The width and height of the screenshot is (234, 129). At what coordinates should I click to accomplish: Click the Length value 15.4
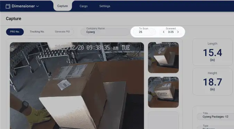(213, 53)
